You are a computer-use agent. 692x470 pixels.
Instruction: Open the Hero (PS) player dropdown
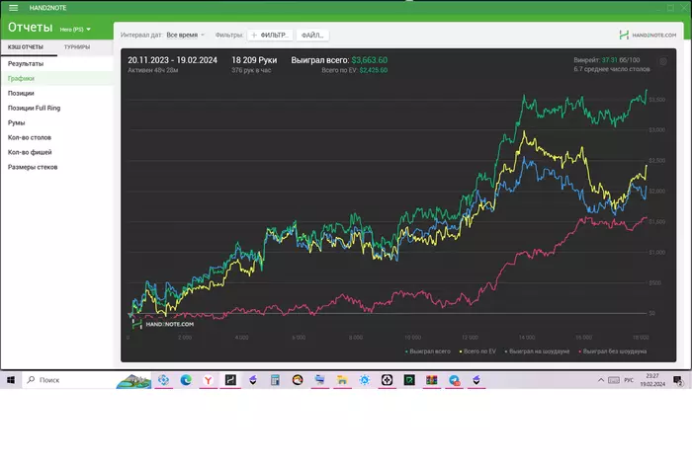(75, 29)
